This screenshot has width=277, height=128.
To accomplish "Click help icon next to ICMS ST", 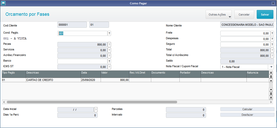I will click(x=109, y=67).
